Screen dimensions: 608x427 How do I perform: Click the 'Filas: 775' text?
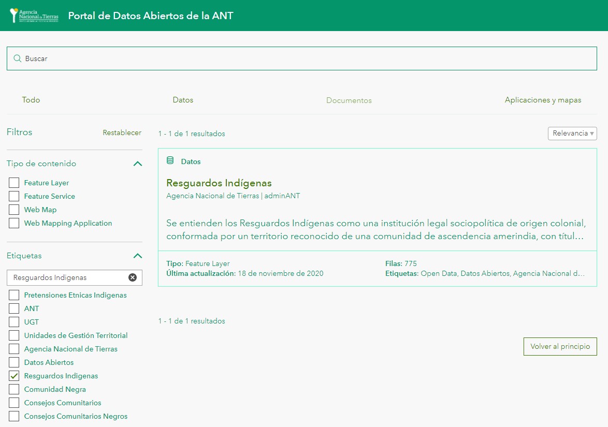[401, 263]
